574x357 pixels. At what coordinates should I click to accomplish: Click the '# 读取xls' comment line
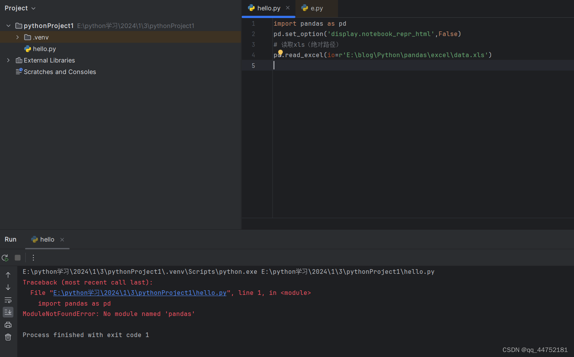click(306, 45)
